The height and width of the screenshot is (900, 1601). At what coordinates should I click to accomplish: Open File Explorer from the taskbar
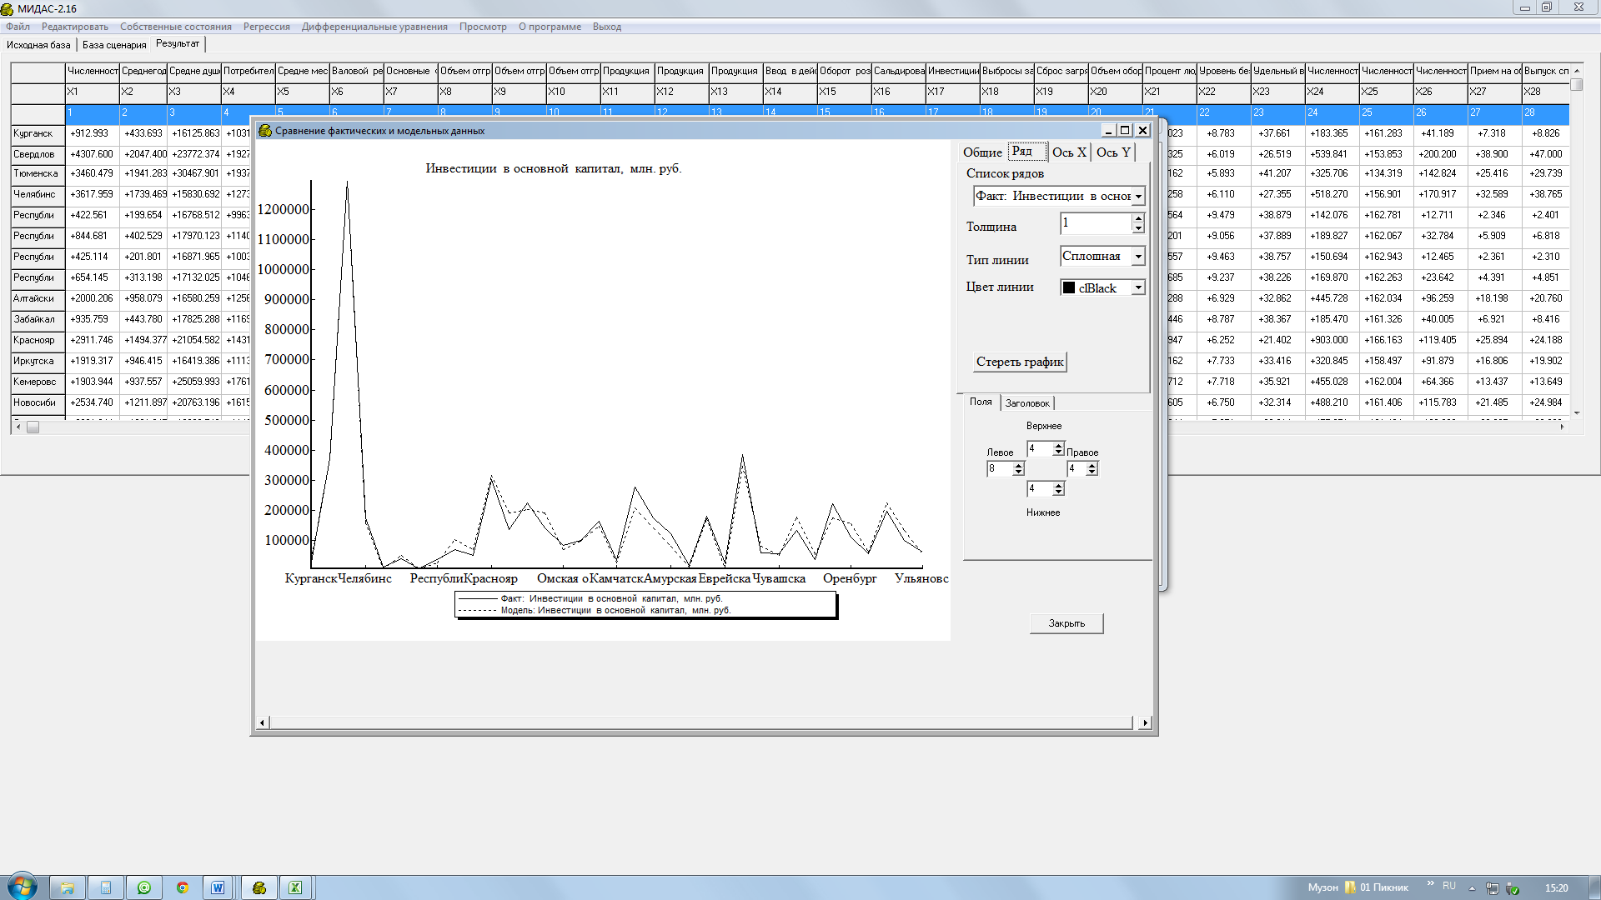click(x=68, y=887)
